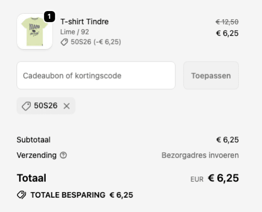The height and width of the screenshot is (212, 262).
Task: Click the crossed-out € 12,50 price
Action: pos(227,22)
